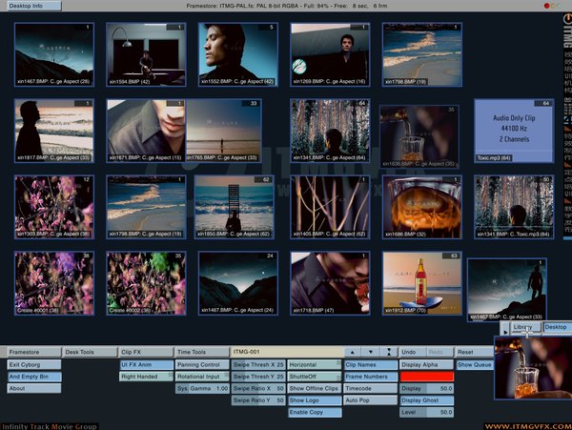The width and height of the screenshot is (572, 430).
Task: Open the xin1912.BMP red bottle clip
Action: click(422, 283)
